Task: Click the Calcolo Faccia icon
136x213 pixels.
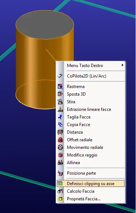Action: pos(60,191)
